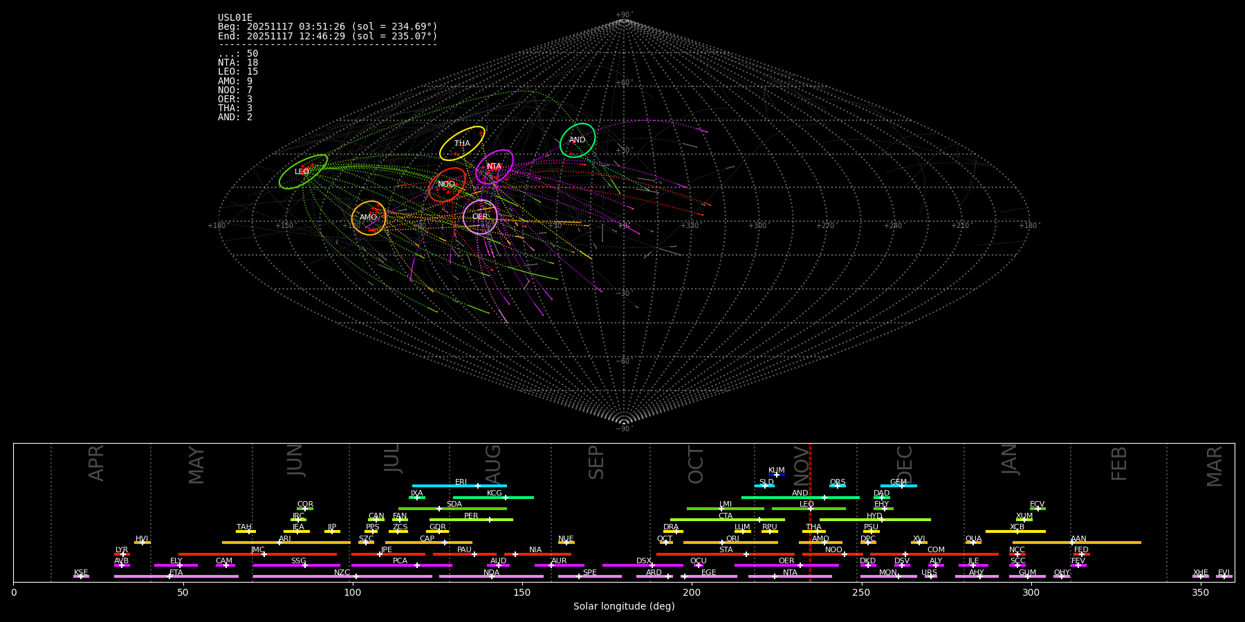The height and width of the screenshot is (622, 1245).
Task: Click the green AND radiant ellipse on map
Action: [578, 140]
